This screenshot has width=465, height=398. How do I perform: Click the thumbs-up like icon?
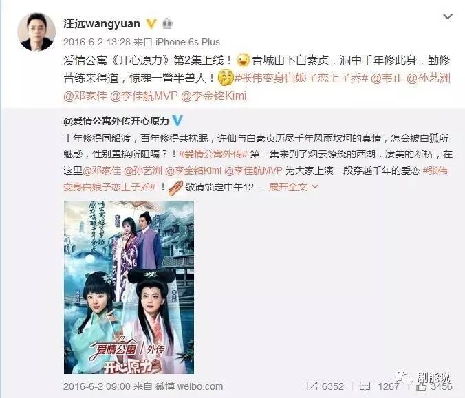(x=421, y=386)
